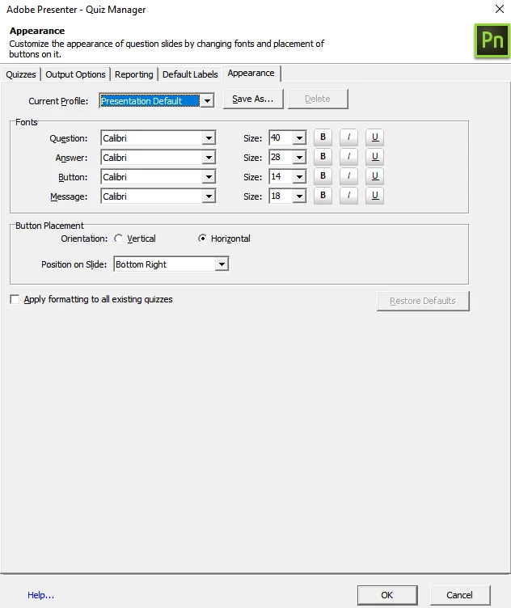Toggle bold for Answer font

(x=323, y=157)
